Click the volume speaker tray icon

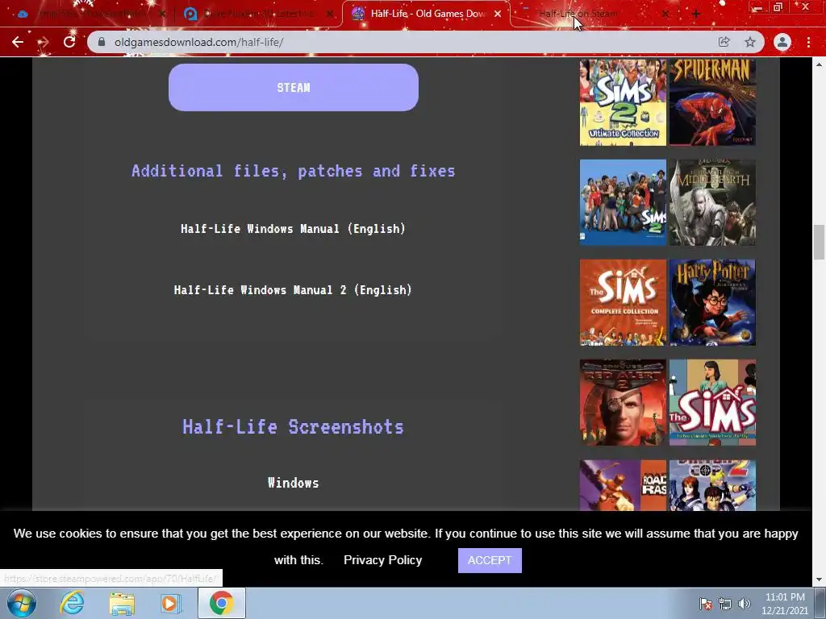pyautogui.click(x=744, y=604)
